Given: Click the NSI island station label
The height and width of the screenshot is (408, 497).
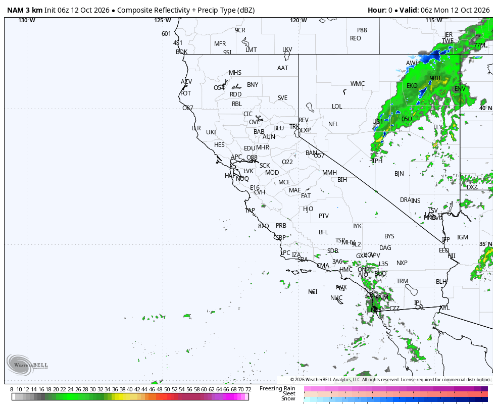Looking at the screenshot, I should click(x=313, y=292).
